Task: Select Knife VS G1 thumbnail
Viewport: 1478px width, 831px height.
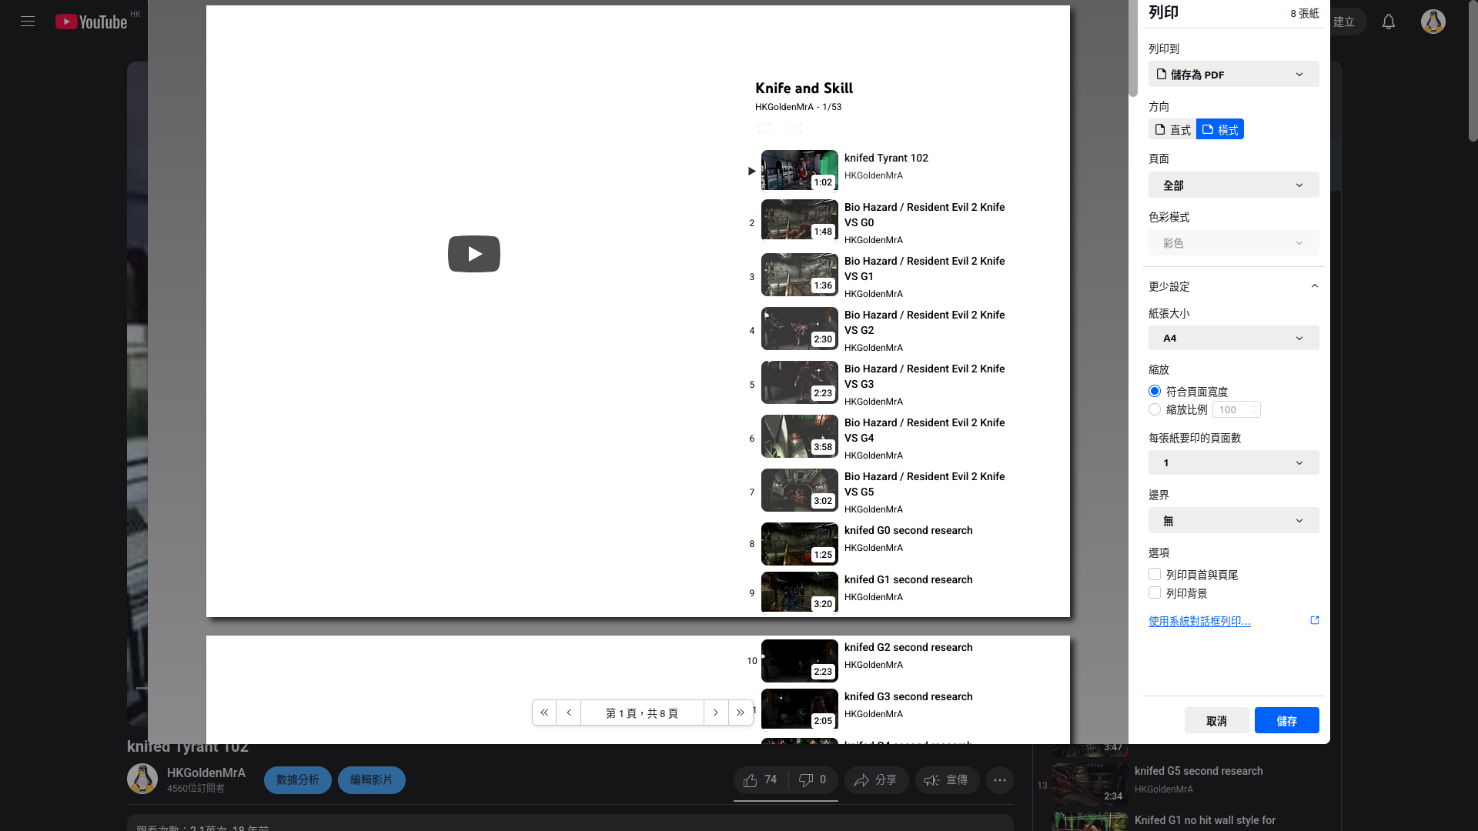Action: click(x=800, y=275)
